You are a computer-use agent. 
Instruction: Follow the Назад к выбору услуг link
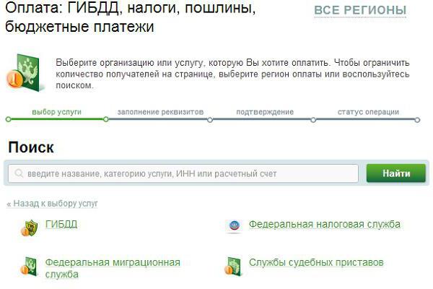(53, 204)
